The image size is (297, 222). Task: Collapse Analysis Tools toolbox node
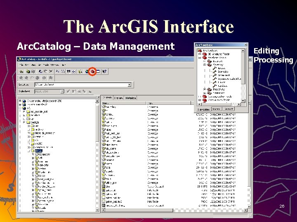(x=200, y=58)
